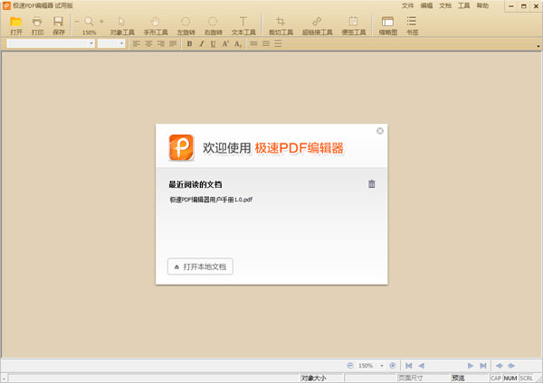The width and height of the screenshot is (543, 383).
Task: Select the 对象工具 object tool
Action: click(x=122, y=26)
